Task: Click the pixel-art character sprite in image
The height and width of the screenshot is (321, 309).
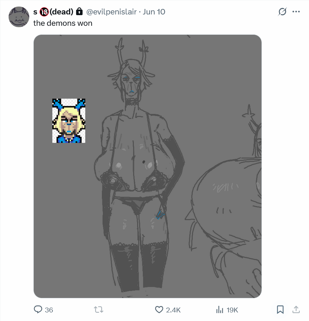Action: 69,121
